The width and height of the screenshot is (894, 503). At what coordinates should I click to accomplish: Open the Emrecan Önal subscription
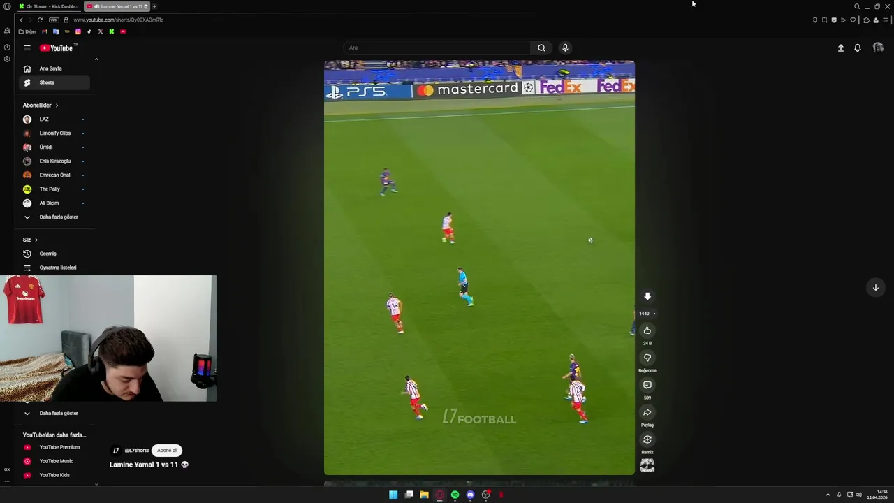(54, 175)
